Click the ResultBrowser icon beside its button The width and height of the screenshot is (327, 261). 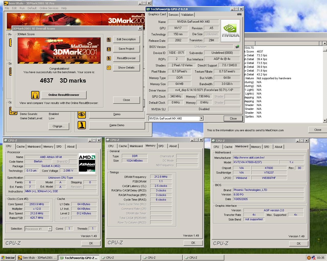pyautogui.click(x=109, y=58)
